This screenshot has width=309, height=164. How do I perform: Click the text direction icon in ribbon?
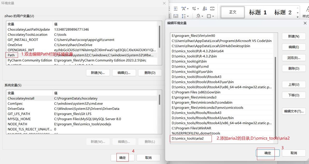(x=194, y=9)
